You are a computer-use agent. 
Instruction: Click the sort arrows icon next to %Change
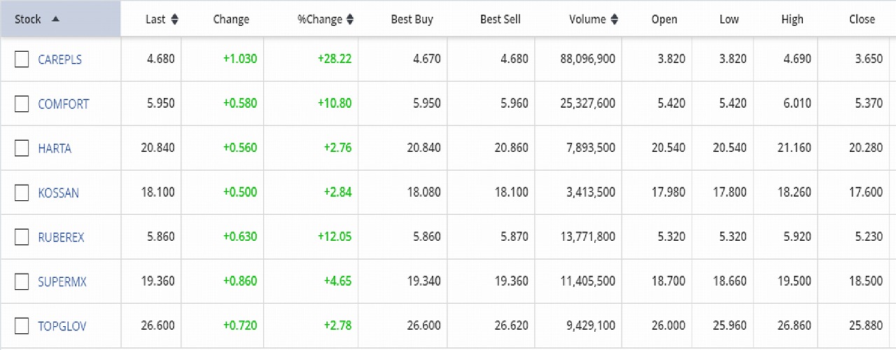(x=350, y=20)
